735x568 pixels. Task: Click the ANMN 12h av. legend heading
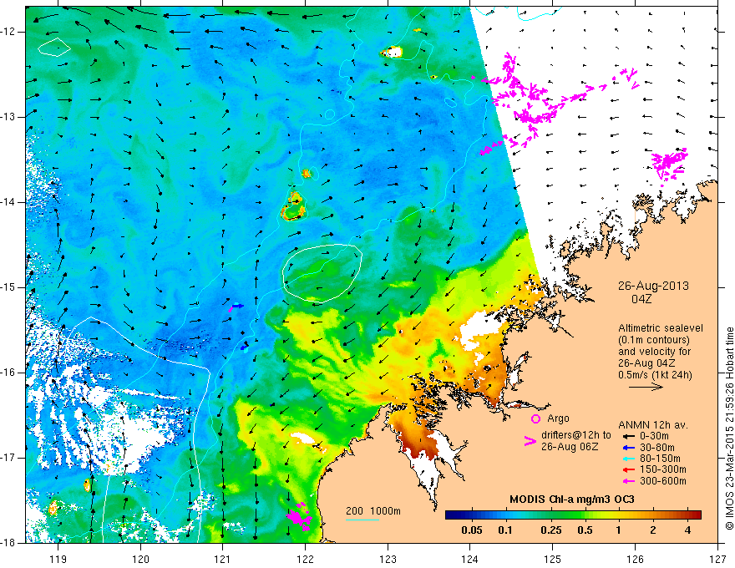point(653,425)
